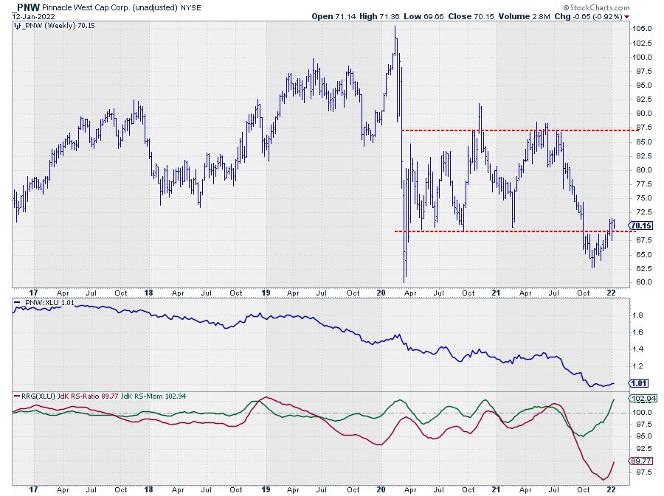664x496 pixels.
Task: Click the OHLC bar icon in the _PNW (Weekly) legend
Action: [17, 25]
